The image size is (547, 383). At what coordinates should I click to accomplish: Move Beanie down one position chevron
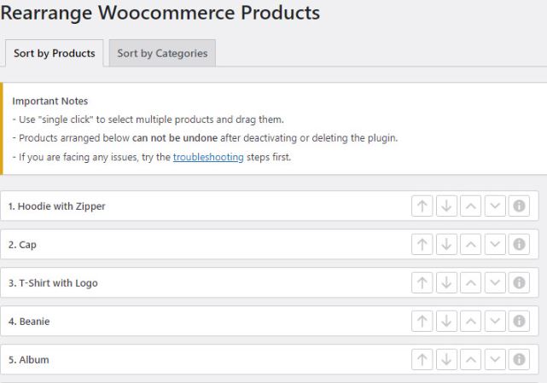coord(495,322)
